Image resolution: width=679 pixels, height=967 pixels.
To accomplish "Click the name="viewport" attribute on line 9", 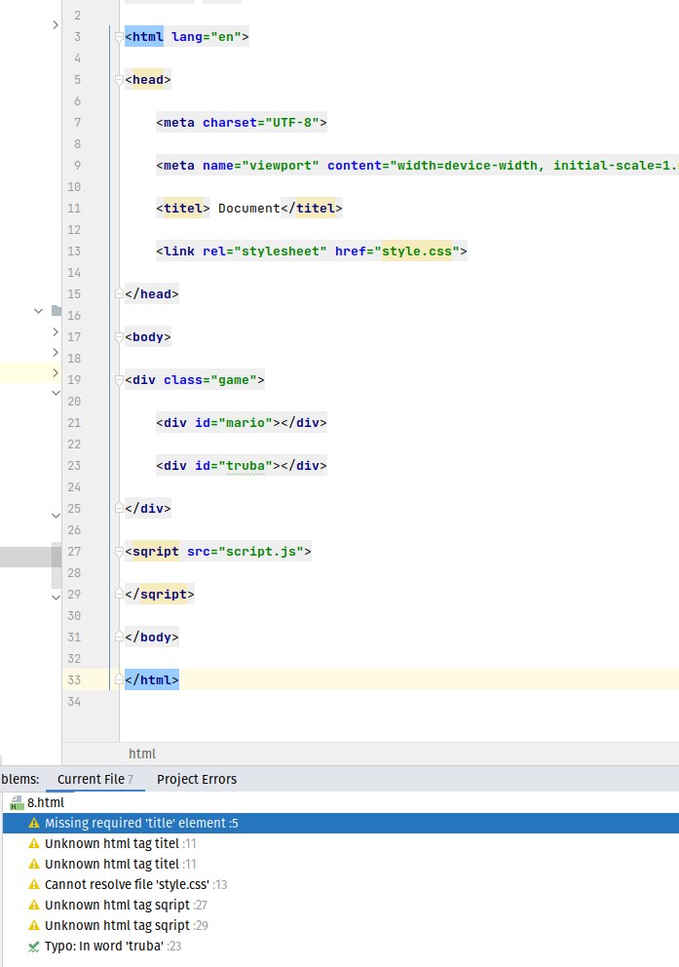I will pyautogui.click(x=261, y=166).
